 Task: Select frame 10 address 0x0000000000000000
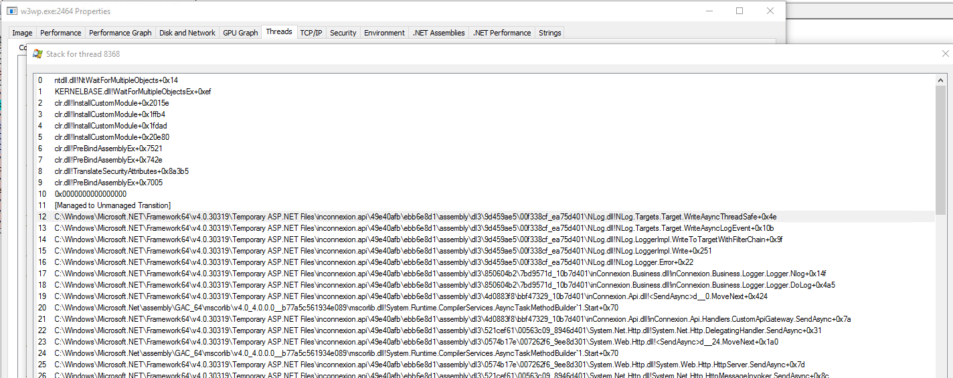coord(485,194)
